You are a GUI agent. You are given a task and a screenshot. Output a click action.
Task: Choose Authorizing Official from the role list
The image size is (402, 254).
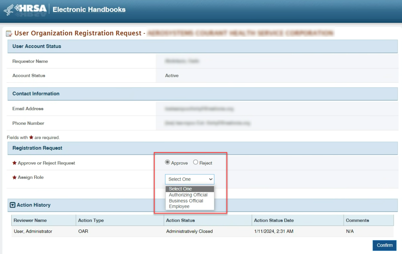tap(190, 195)
